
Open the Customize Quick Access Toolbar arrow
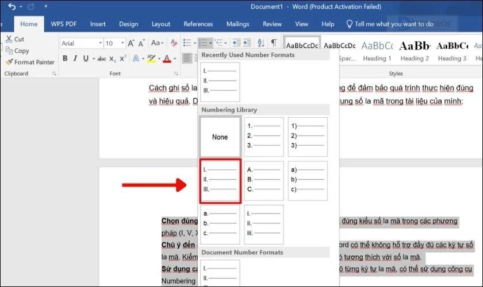(45, 6)
